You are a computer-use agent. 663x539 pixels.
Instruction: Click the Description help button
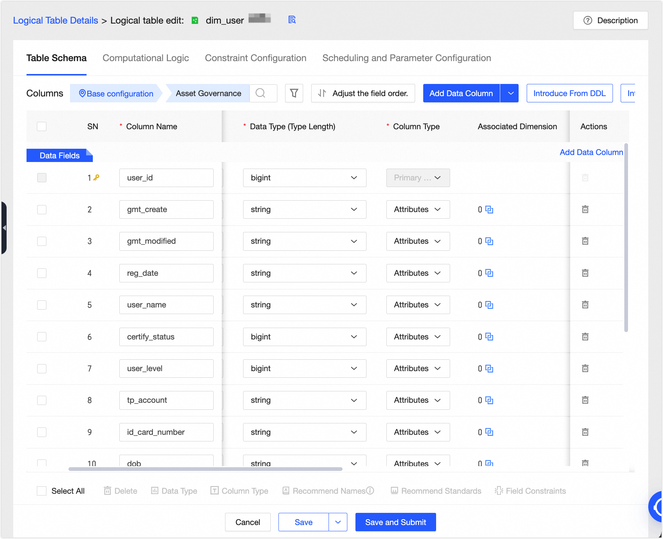click(x=610, y=20)
